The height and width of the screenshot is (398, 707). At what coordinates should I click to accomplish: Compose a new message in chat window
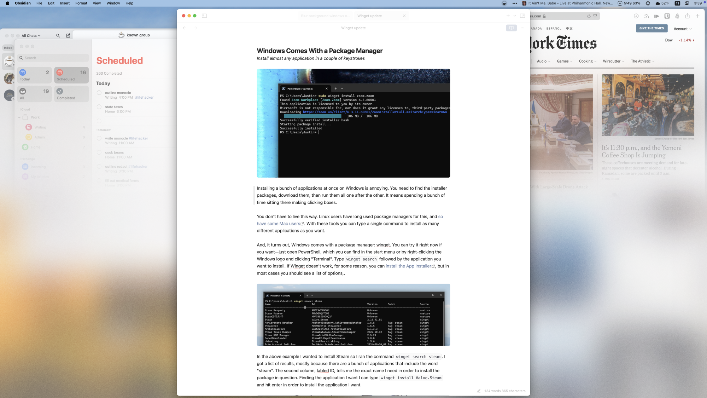[68, 36]
